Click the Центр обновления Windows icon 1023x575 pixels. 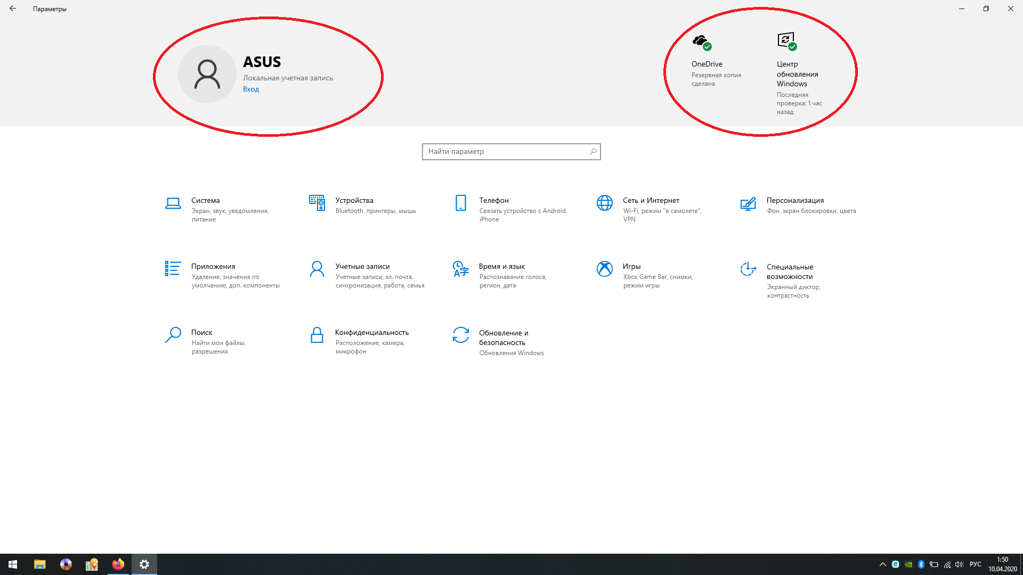pyautogui.click(x=787, y=41)
